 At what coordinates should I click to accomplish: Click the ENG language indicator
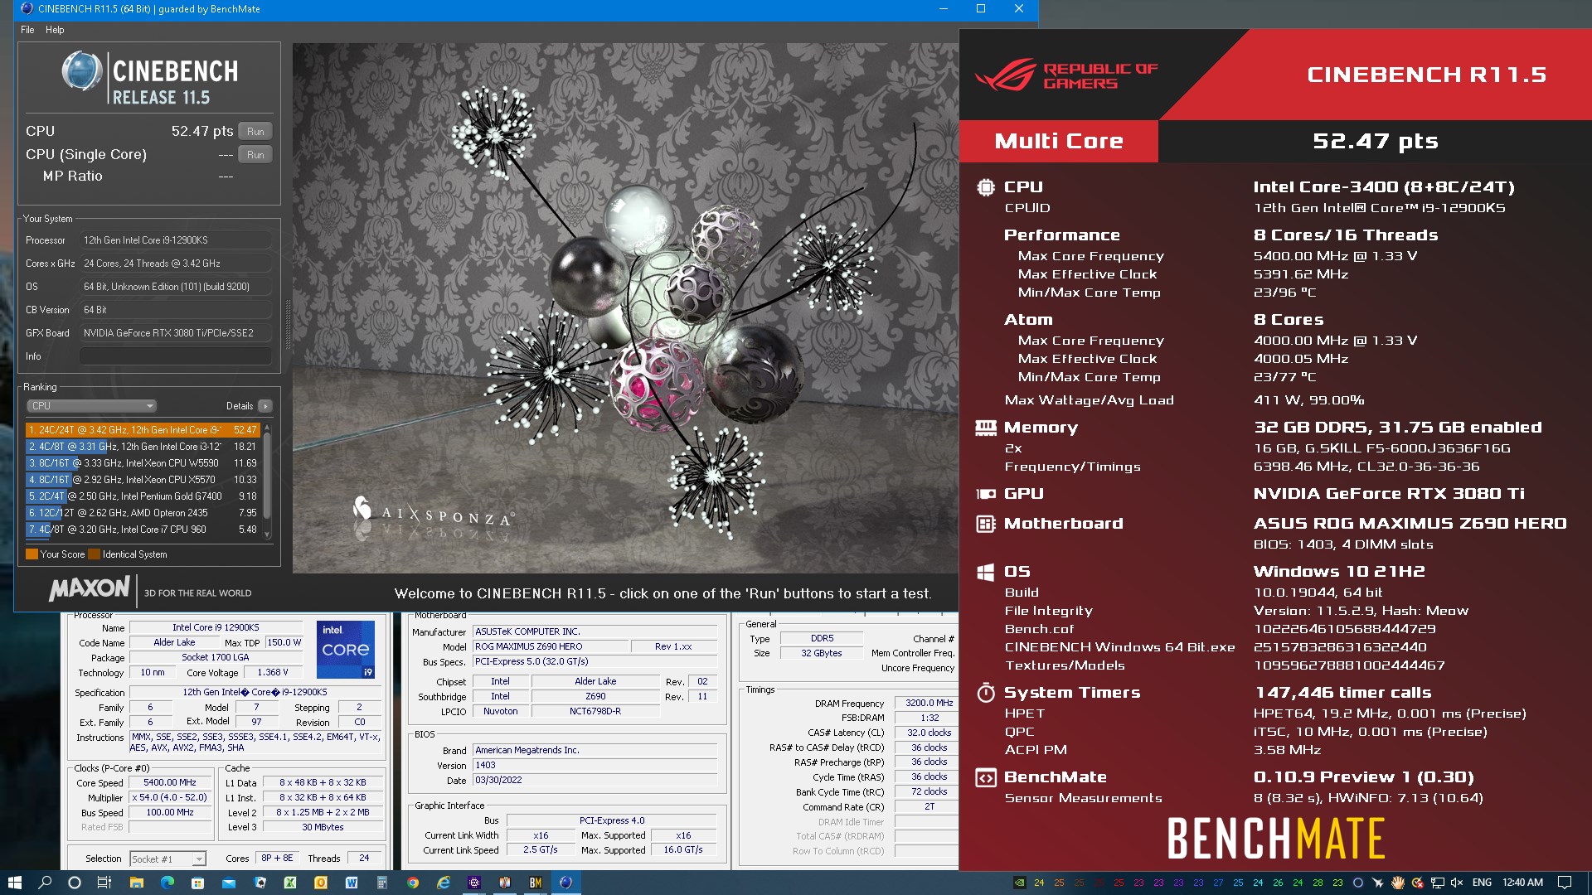(x=1482, y=883)
